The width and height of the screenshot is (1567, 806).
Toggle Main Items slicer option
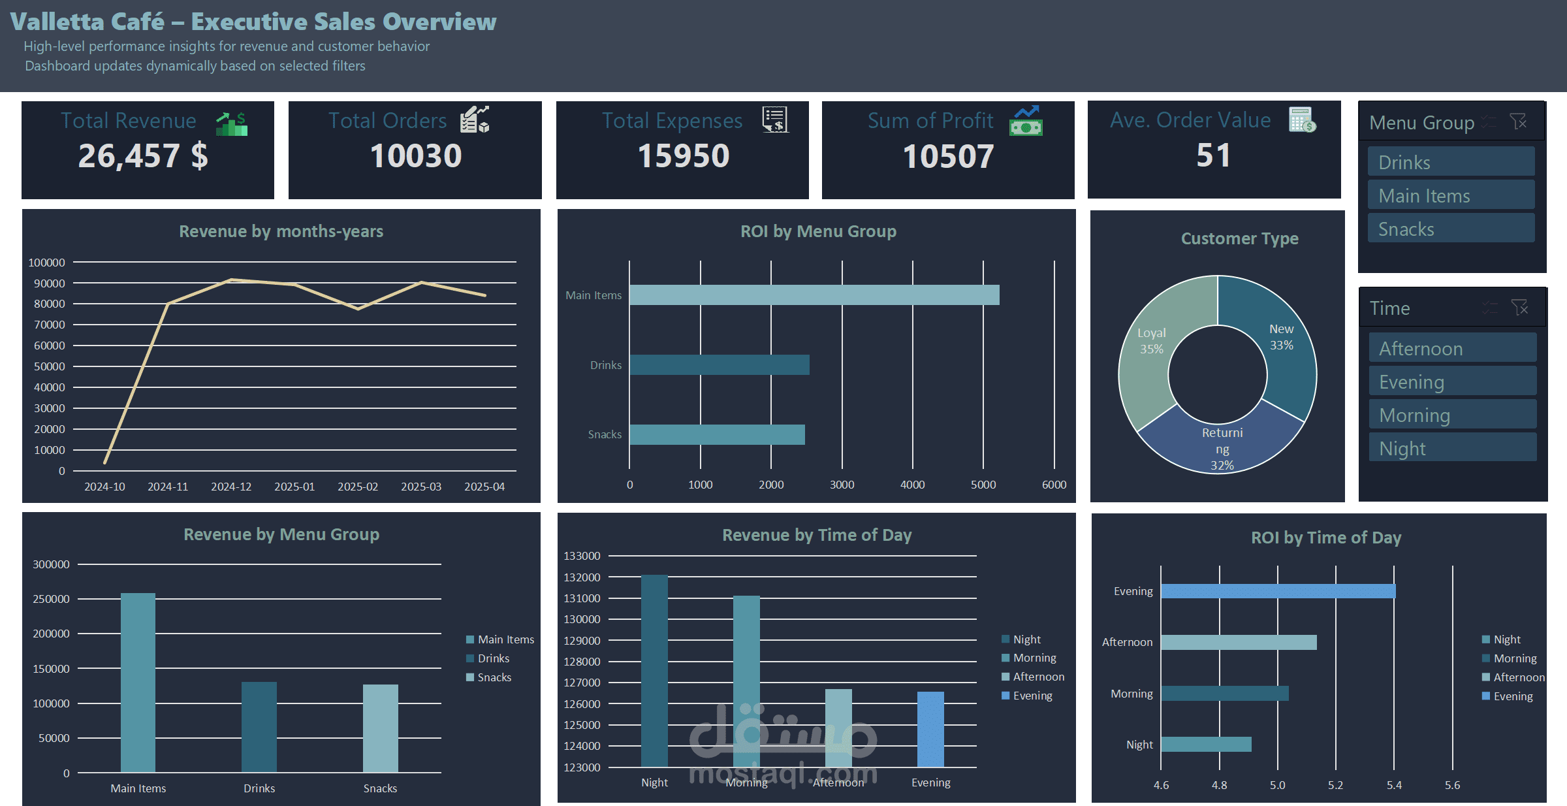point(1451,195)
